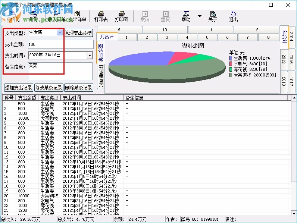Select the 年合计 vertical tab
The height and width of the screenshot is (223, 297).
pyautogui.click(x=284, y=37)
